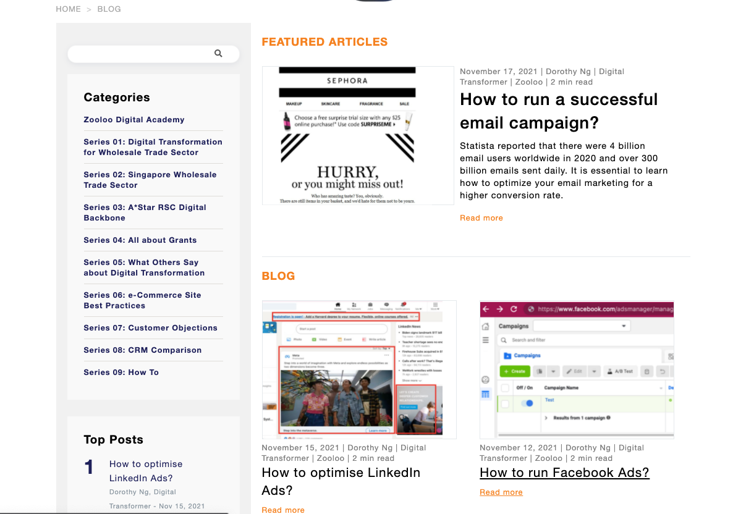Select Series 06: e-Commerce Site Best Practices
The height and width of the screenshot is (514, 746).
(142, 300)
